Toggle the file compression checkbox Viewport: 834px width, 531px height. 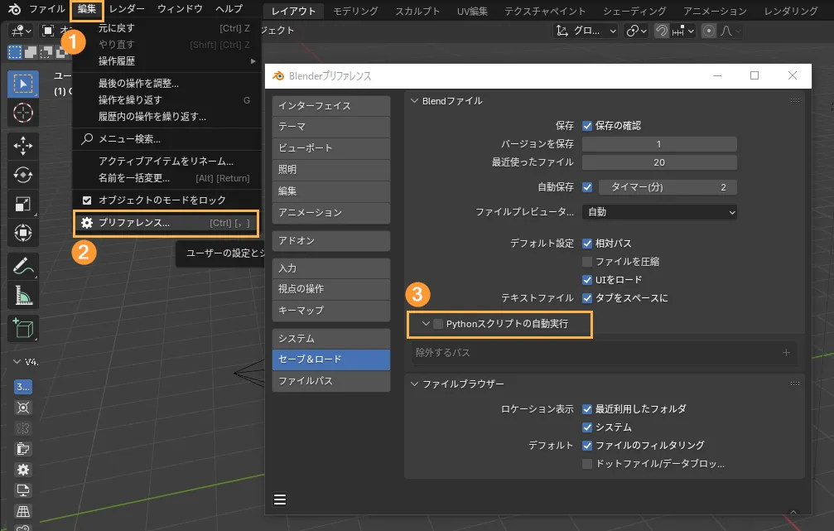[x=587, y=262]
